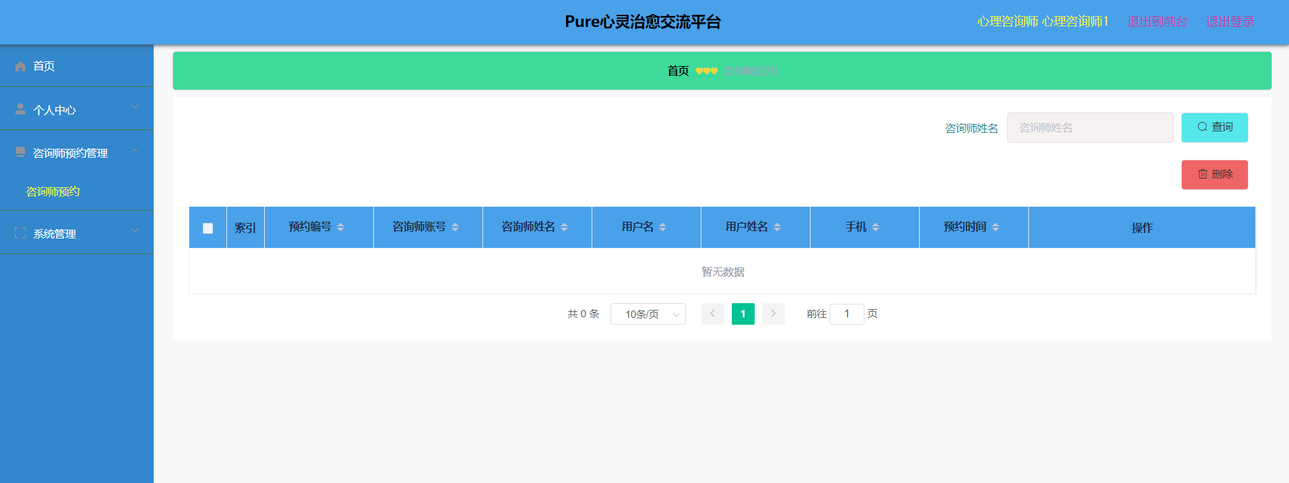Click the 前往 page number input
The width and height of the screenshot is (1289, 483).
pos(847,314)
